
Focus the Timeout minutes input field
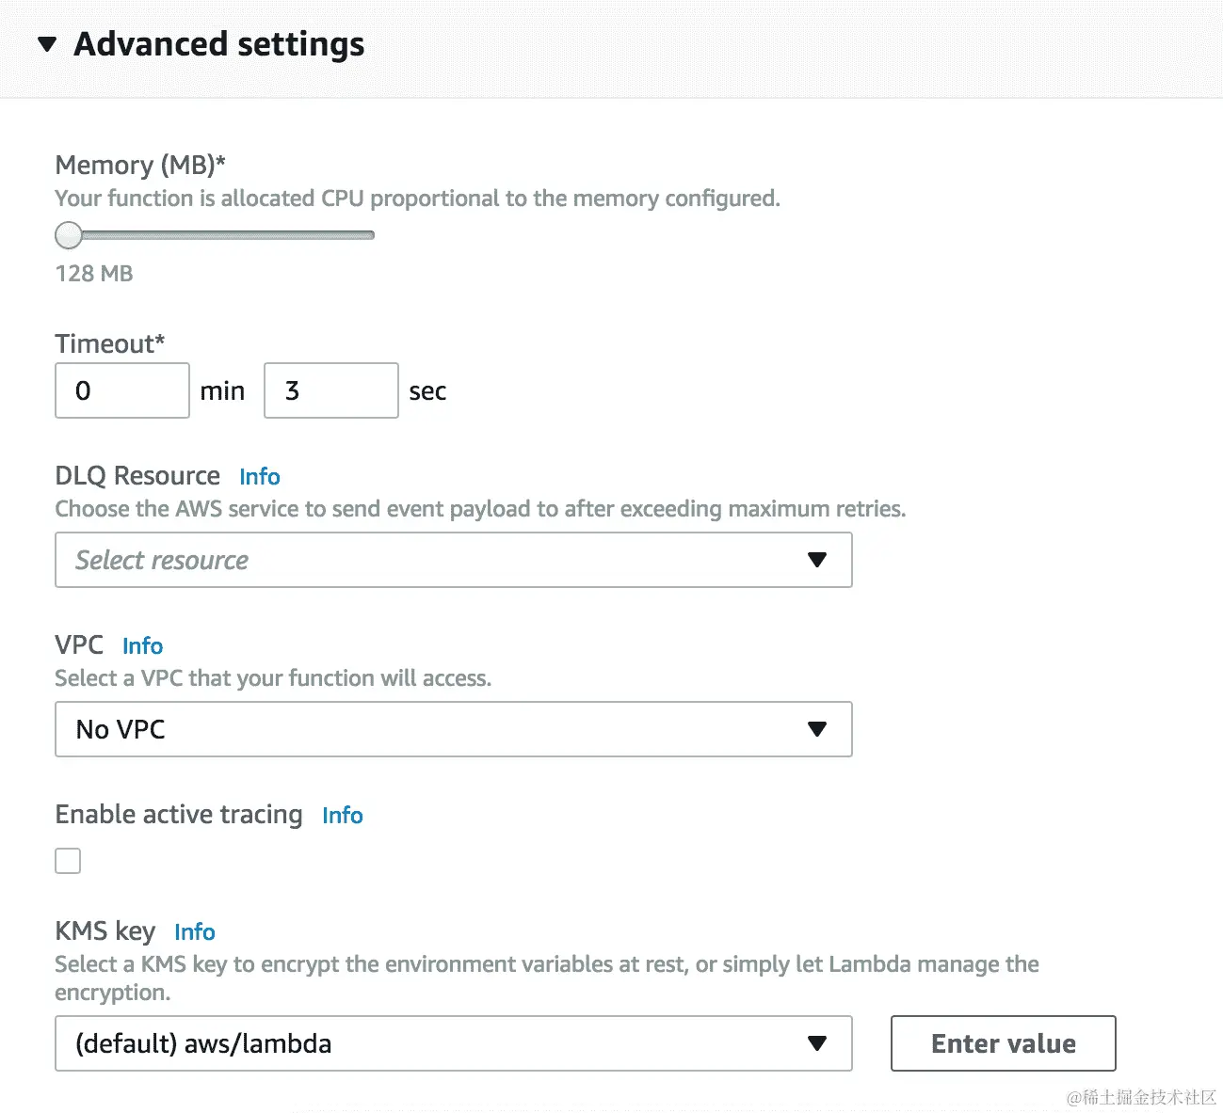pos(122,390)
